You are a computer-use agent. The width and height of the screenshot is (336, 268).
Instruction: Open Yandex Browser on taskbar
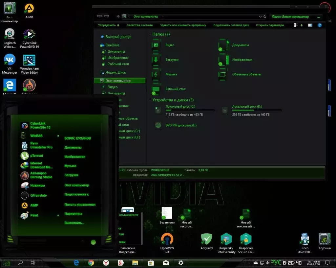coord(106,263)
